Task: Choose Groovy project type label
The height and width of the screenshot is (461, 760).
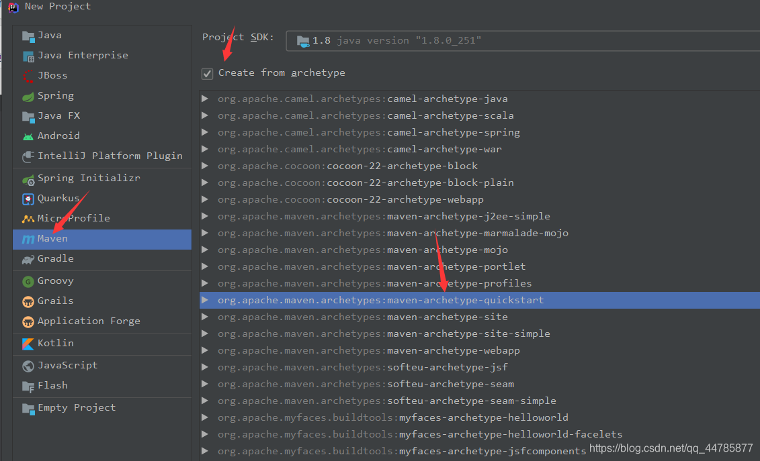Action: 56,281
